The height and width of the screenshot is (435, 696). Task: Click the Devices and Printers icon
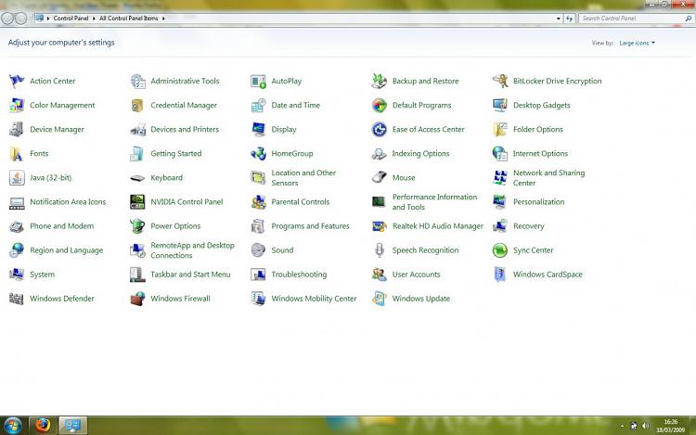(x=137, y=130)
